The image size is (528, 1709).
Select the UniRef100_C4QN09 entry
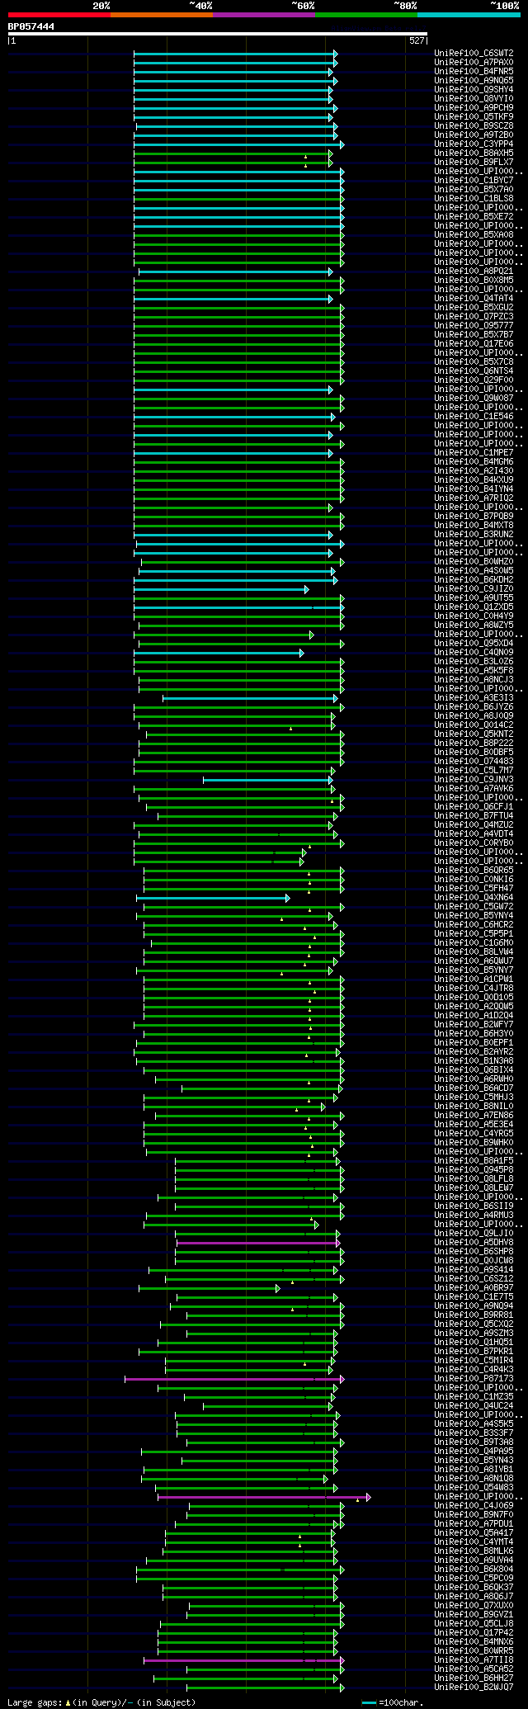coord(474,653)
